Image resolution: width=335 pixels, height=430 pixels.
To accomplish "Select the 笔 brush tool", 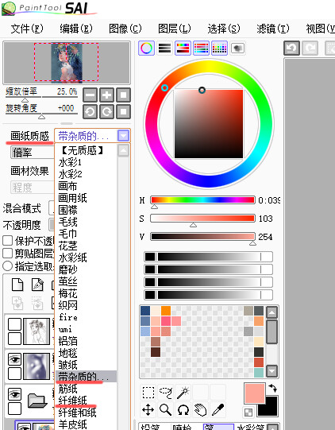I will [x=219, y=427].
